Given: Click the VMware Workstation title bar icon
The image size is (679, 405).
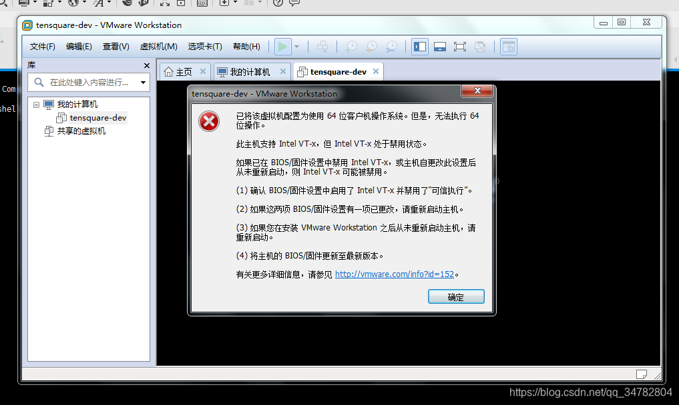Looking at the screenshot, I should pos(27,25).
